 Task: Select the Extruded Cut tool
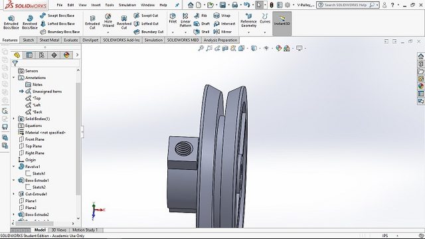92,22
